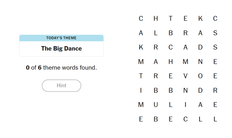This screenshot has height=138, width=232.
Task: Click the Today's Theme header bar
Action: click(x=61, y=38)
